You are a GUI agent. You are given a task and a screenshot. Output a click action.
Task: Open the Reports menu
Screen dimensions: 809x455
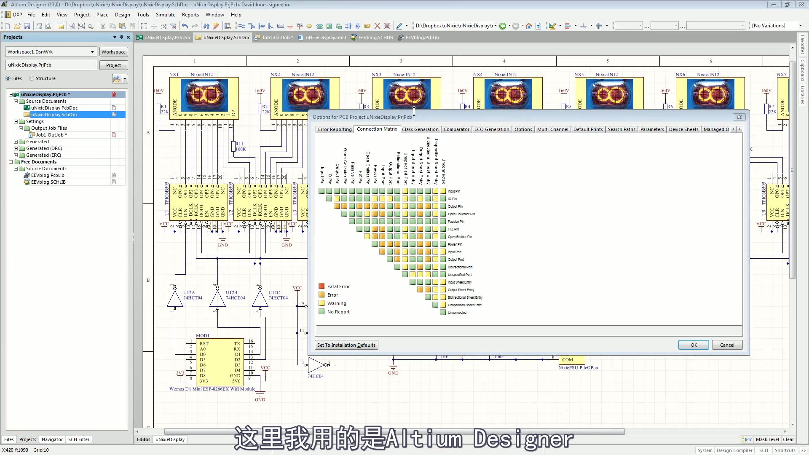pos(190,15)
